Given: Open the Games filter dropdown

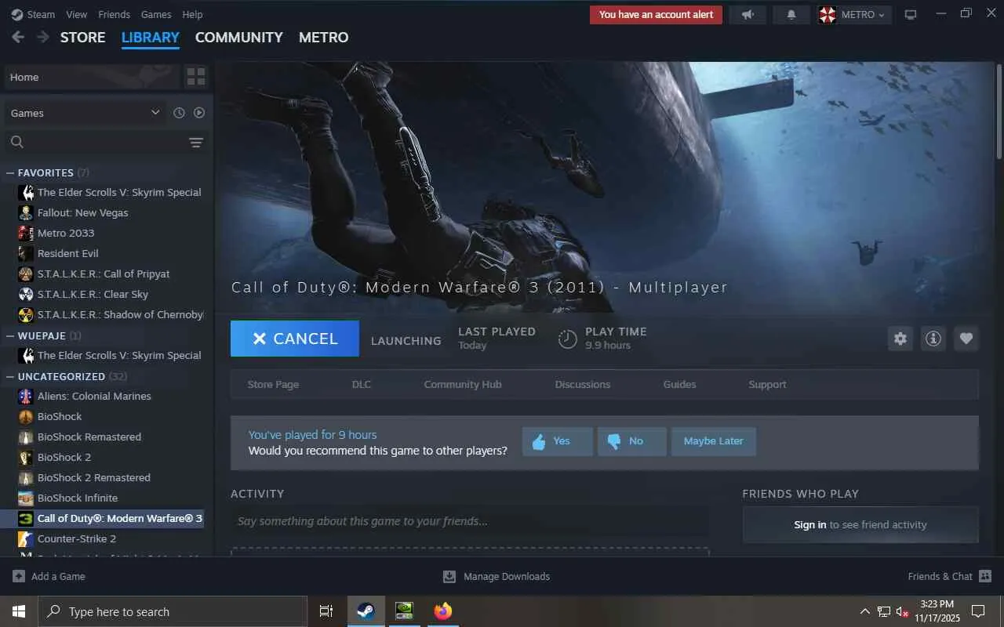Looking at the screenshot, I should click(85, 113).
